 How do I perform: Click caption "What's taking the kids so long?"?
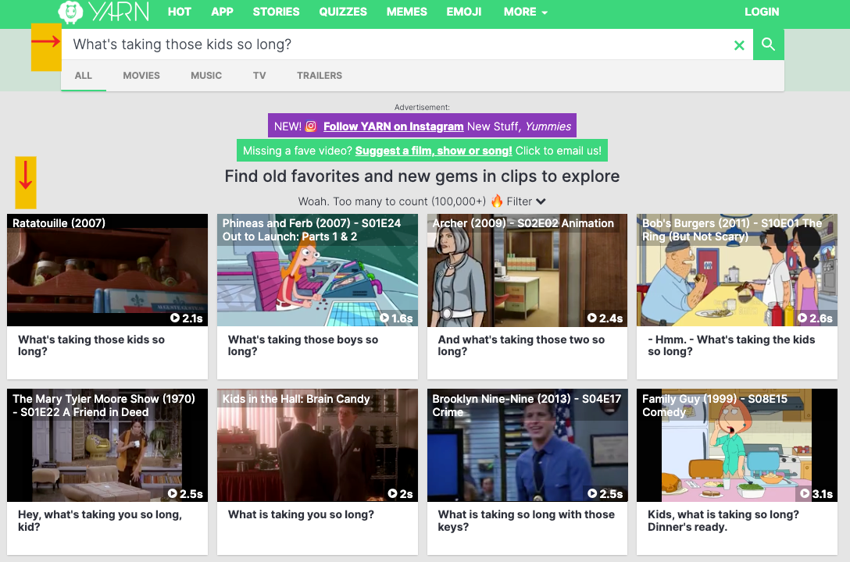(730, 346)
